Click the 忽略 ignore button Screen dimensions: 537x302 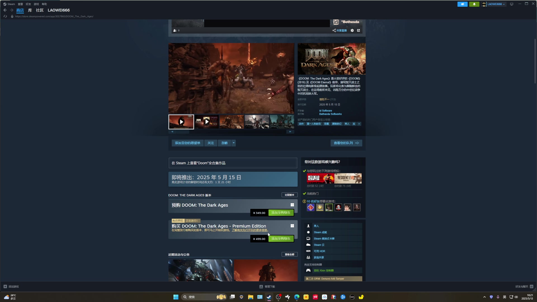coord(225,143)
